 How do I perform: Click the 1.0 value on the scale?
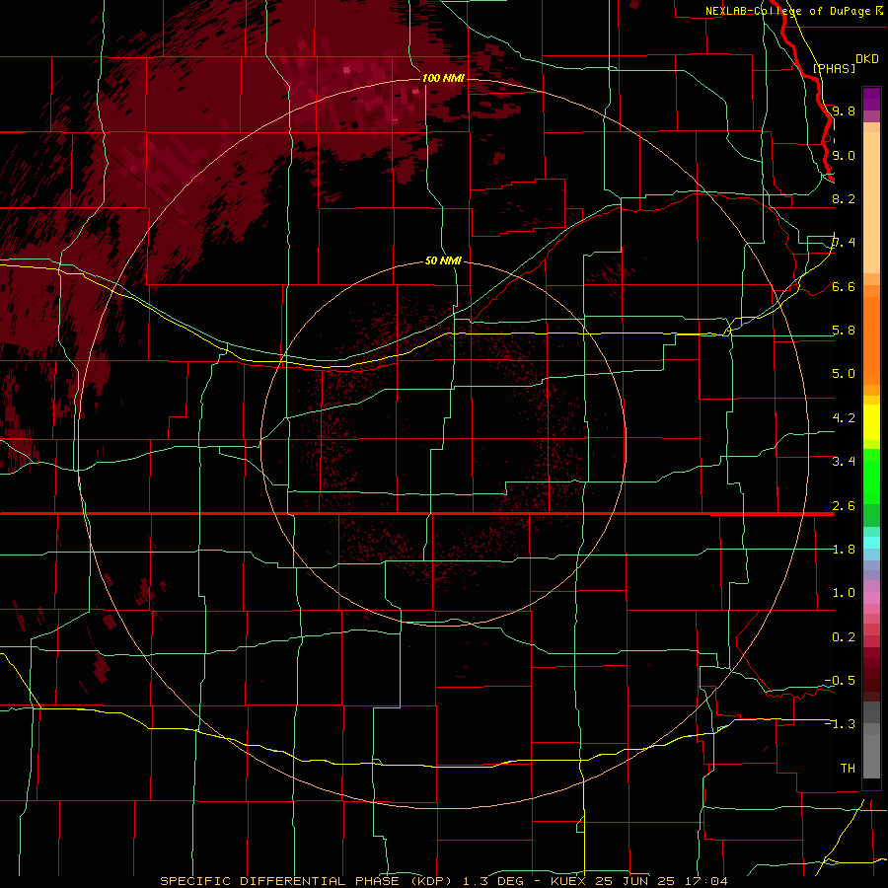844,593
